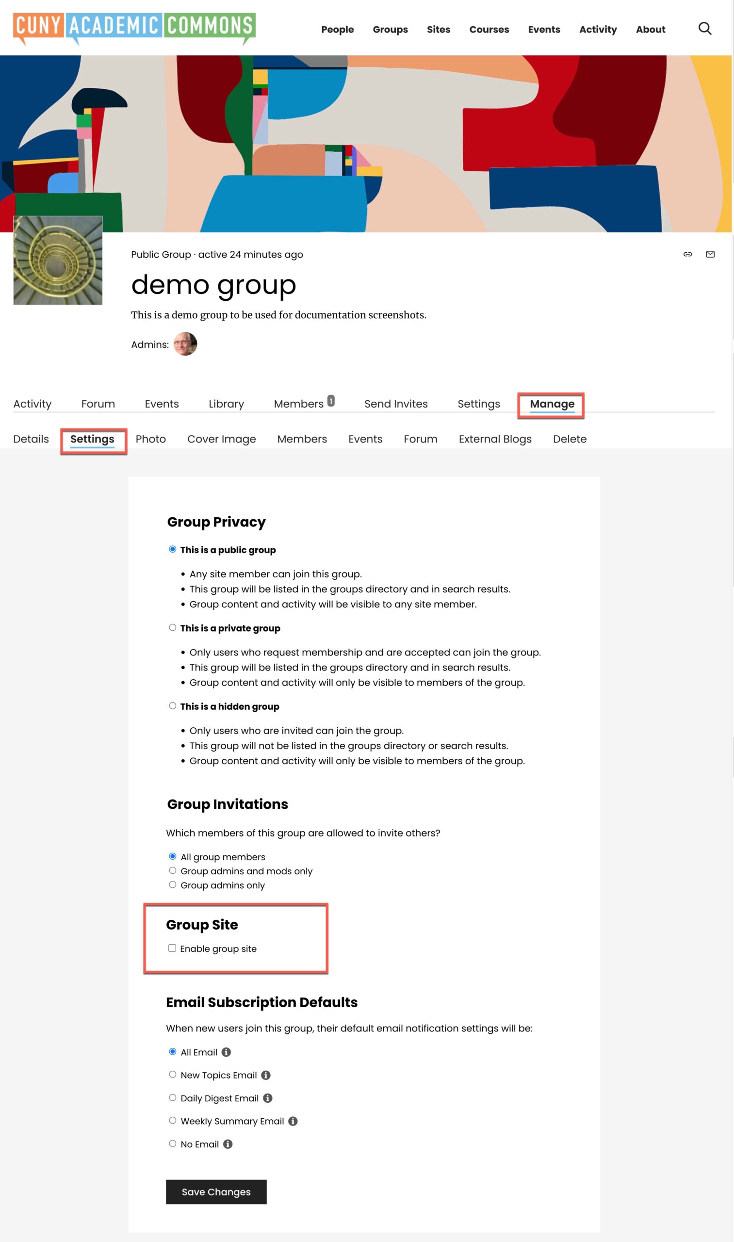
Task: Set default to No Email
Action: pos(173,1144)
